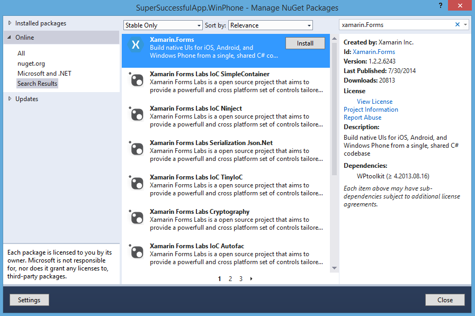Click the Xamarin Forms Labs IoC Ninject package icon
475x316 pixels.
coord(137,115)
